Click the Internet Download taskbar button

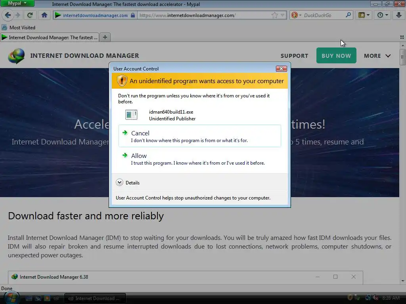point(95,298)
